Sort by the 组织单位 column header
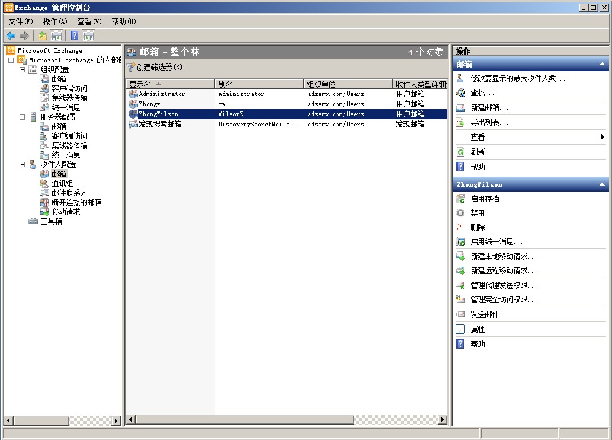Viewport: 612px width, 440px height. (348, 84)
